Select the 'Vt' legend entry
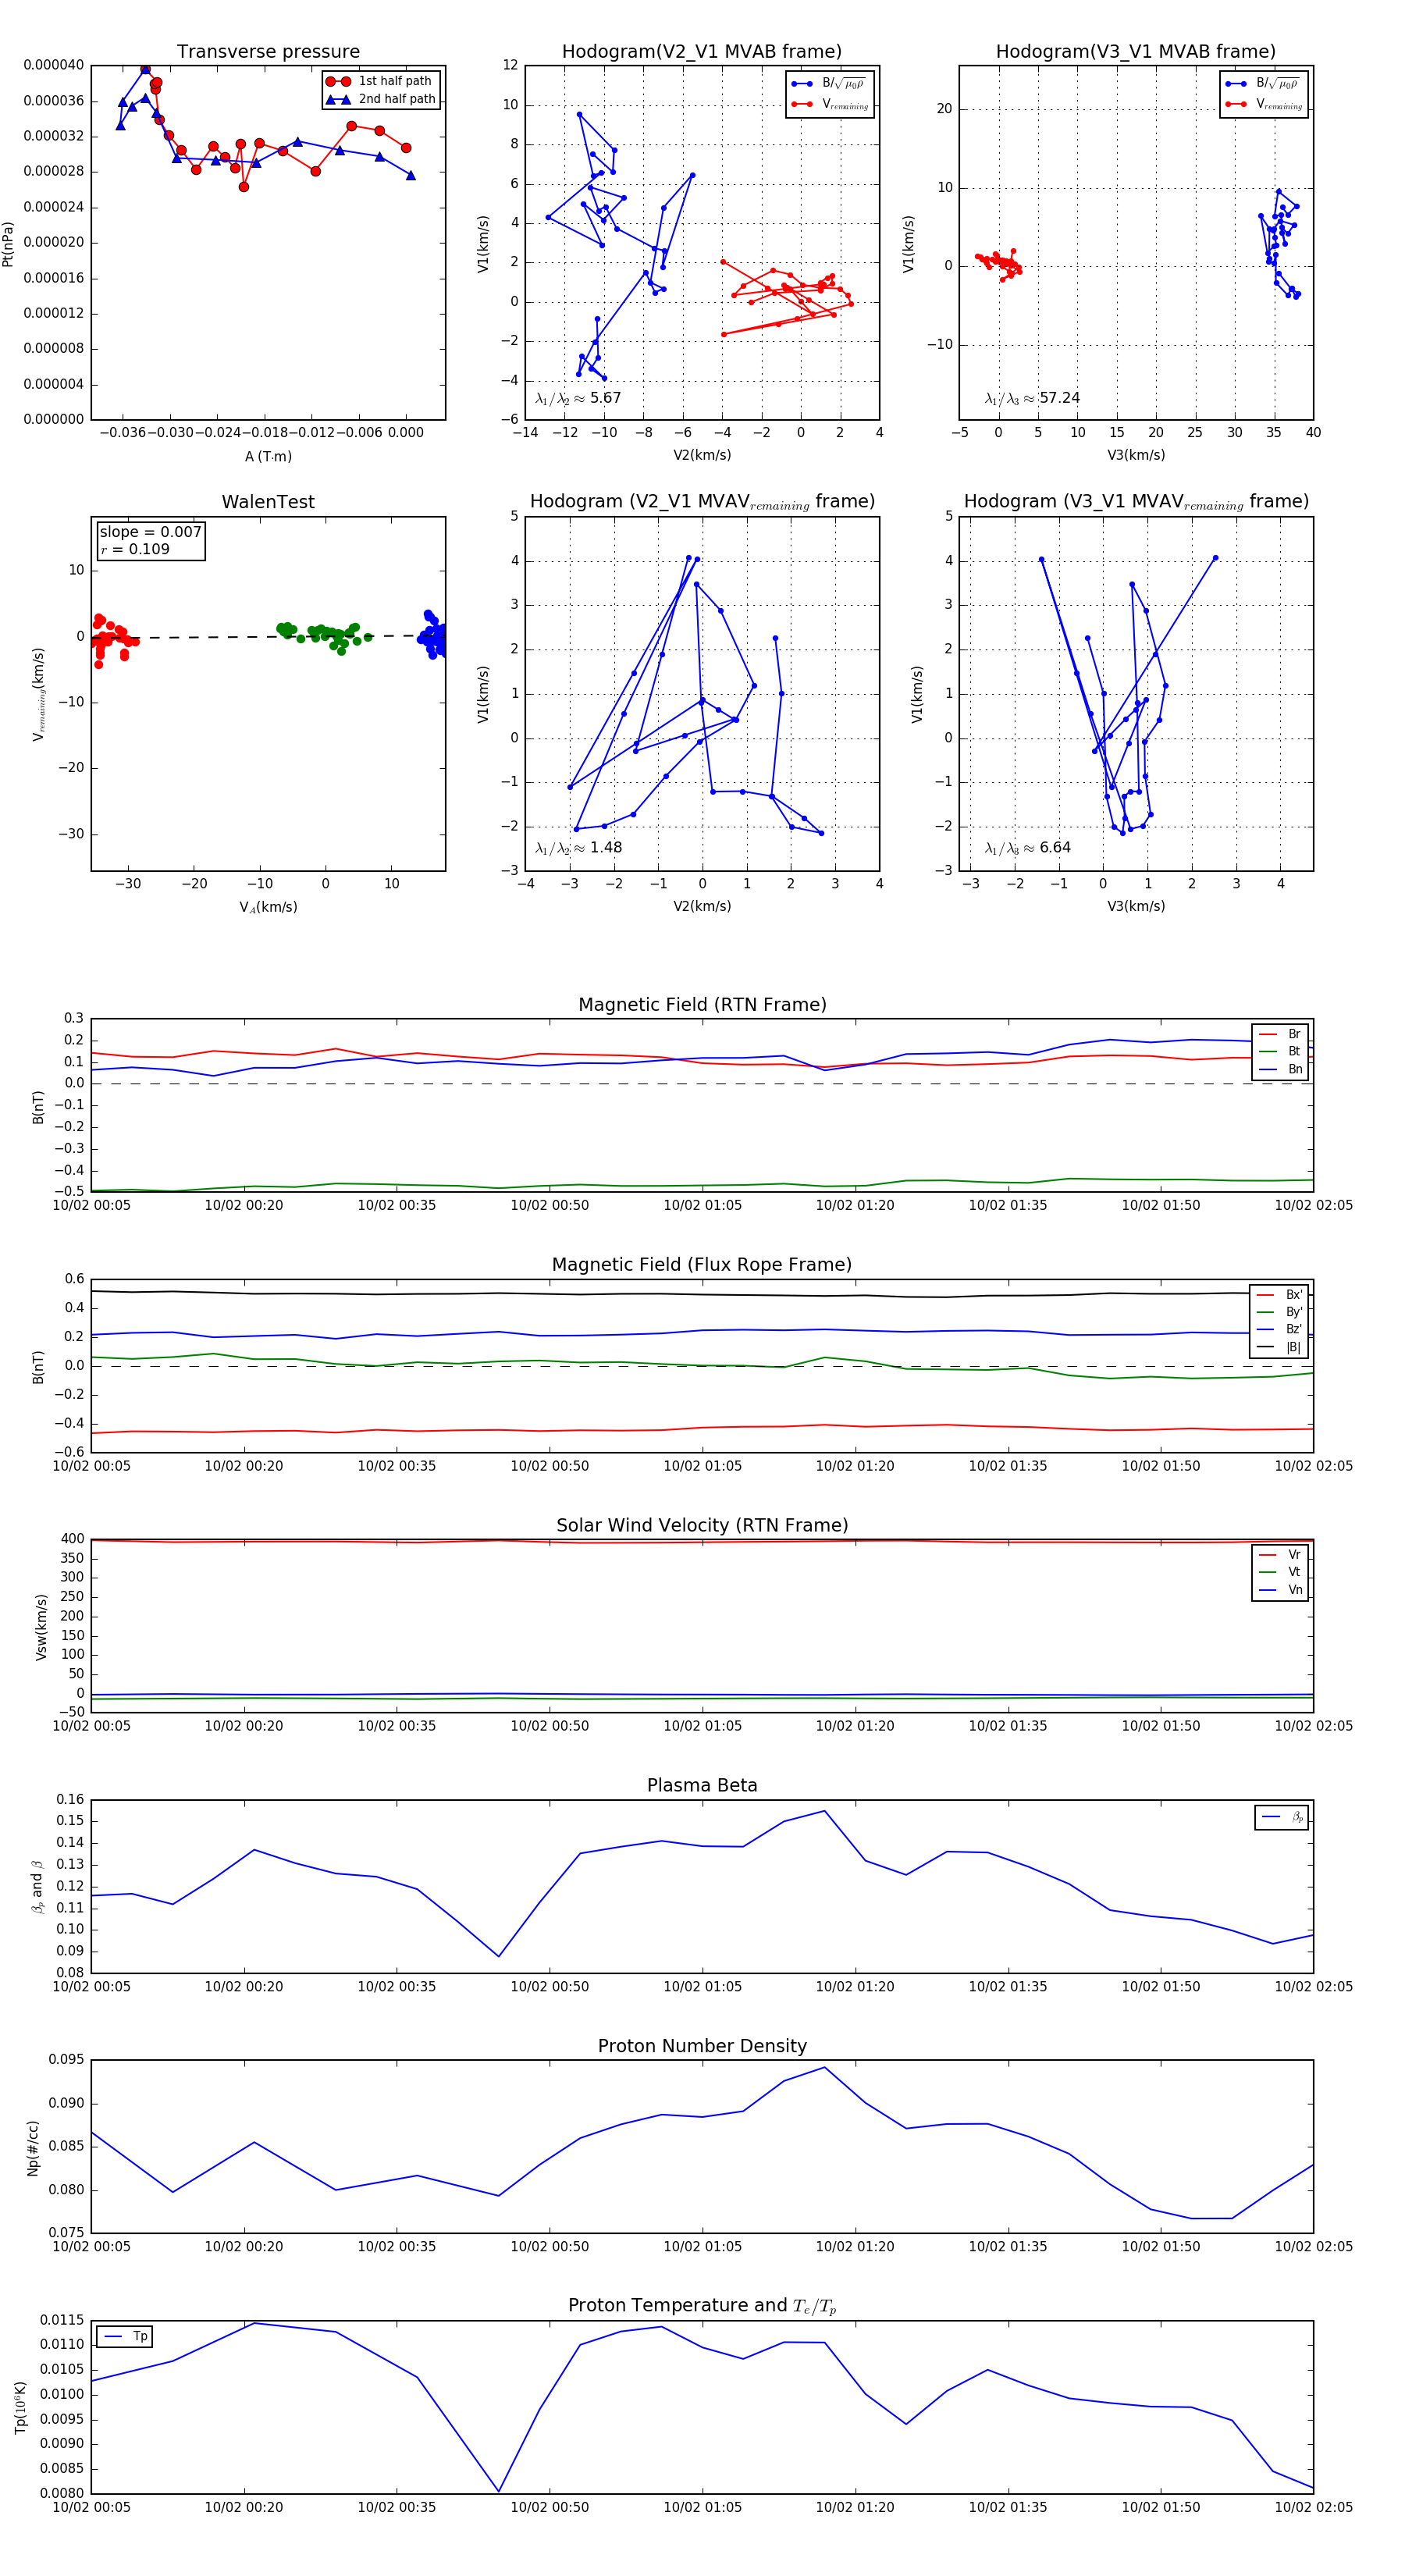The image size is (1405, 2576). [1280, 1572]
